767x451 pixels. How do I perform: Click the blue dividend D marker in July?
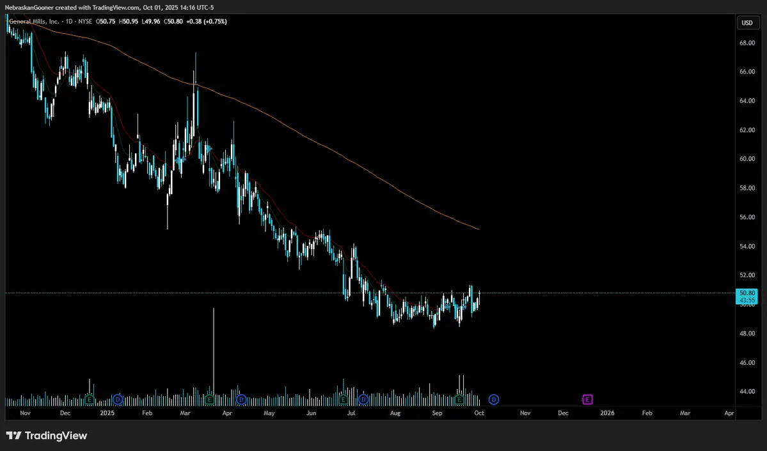[363, 400]
